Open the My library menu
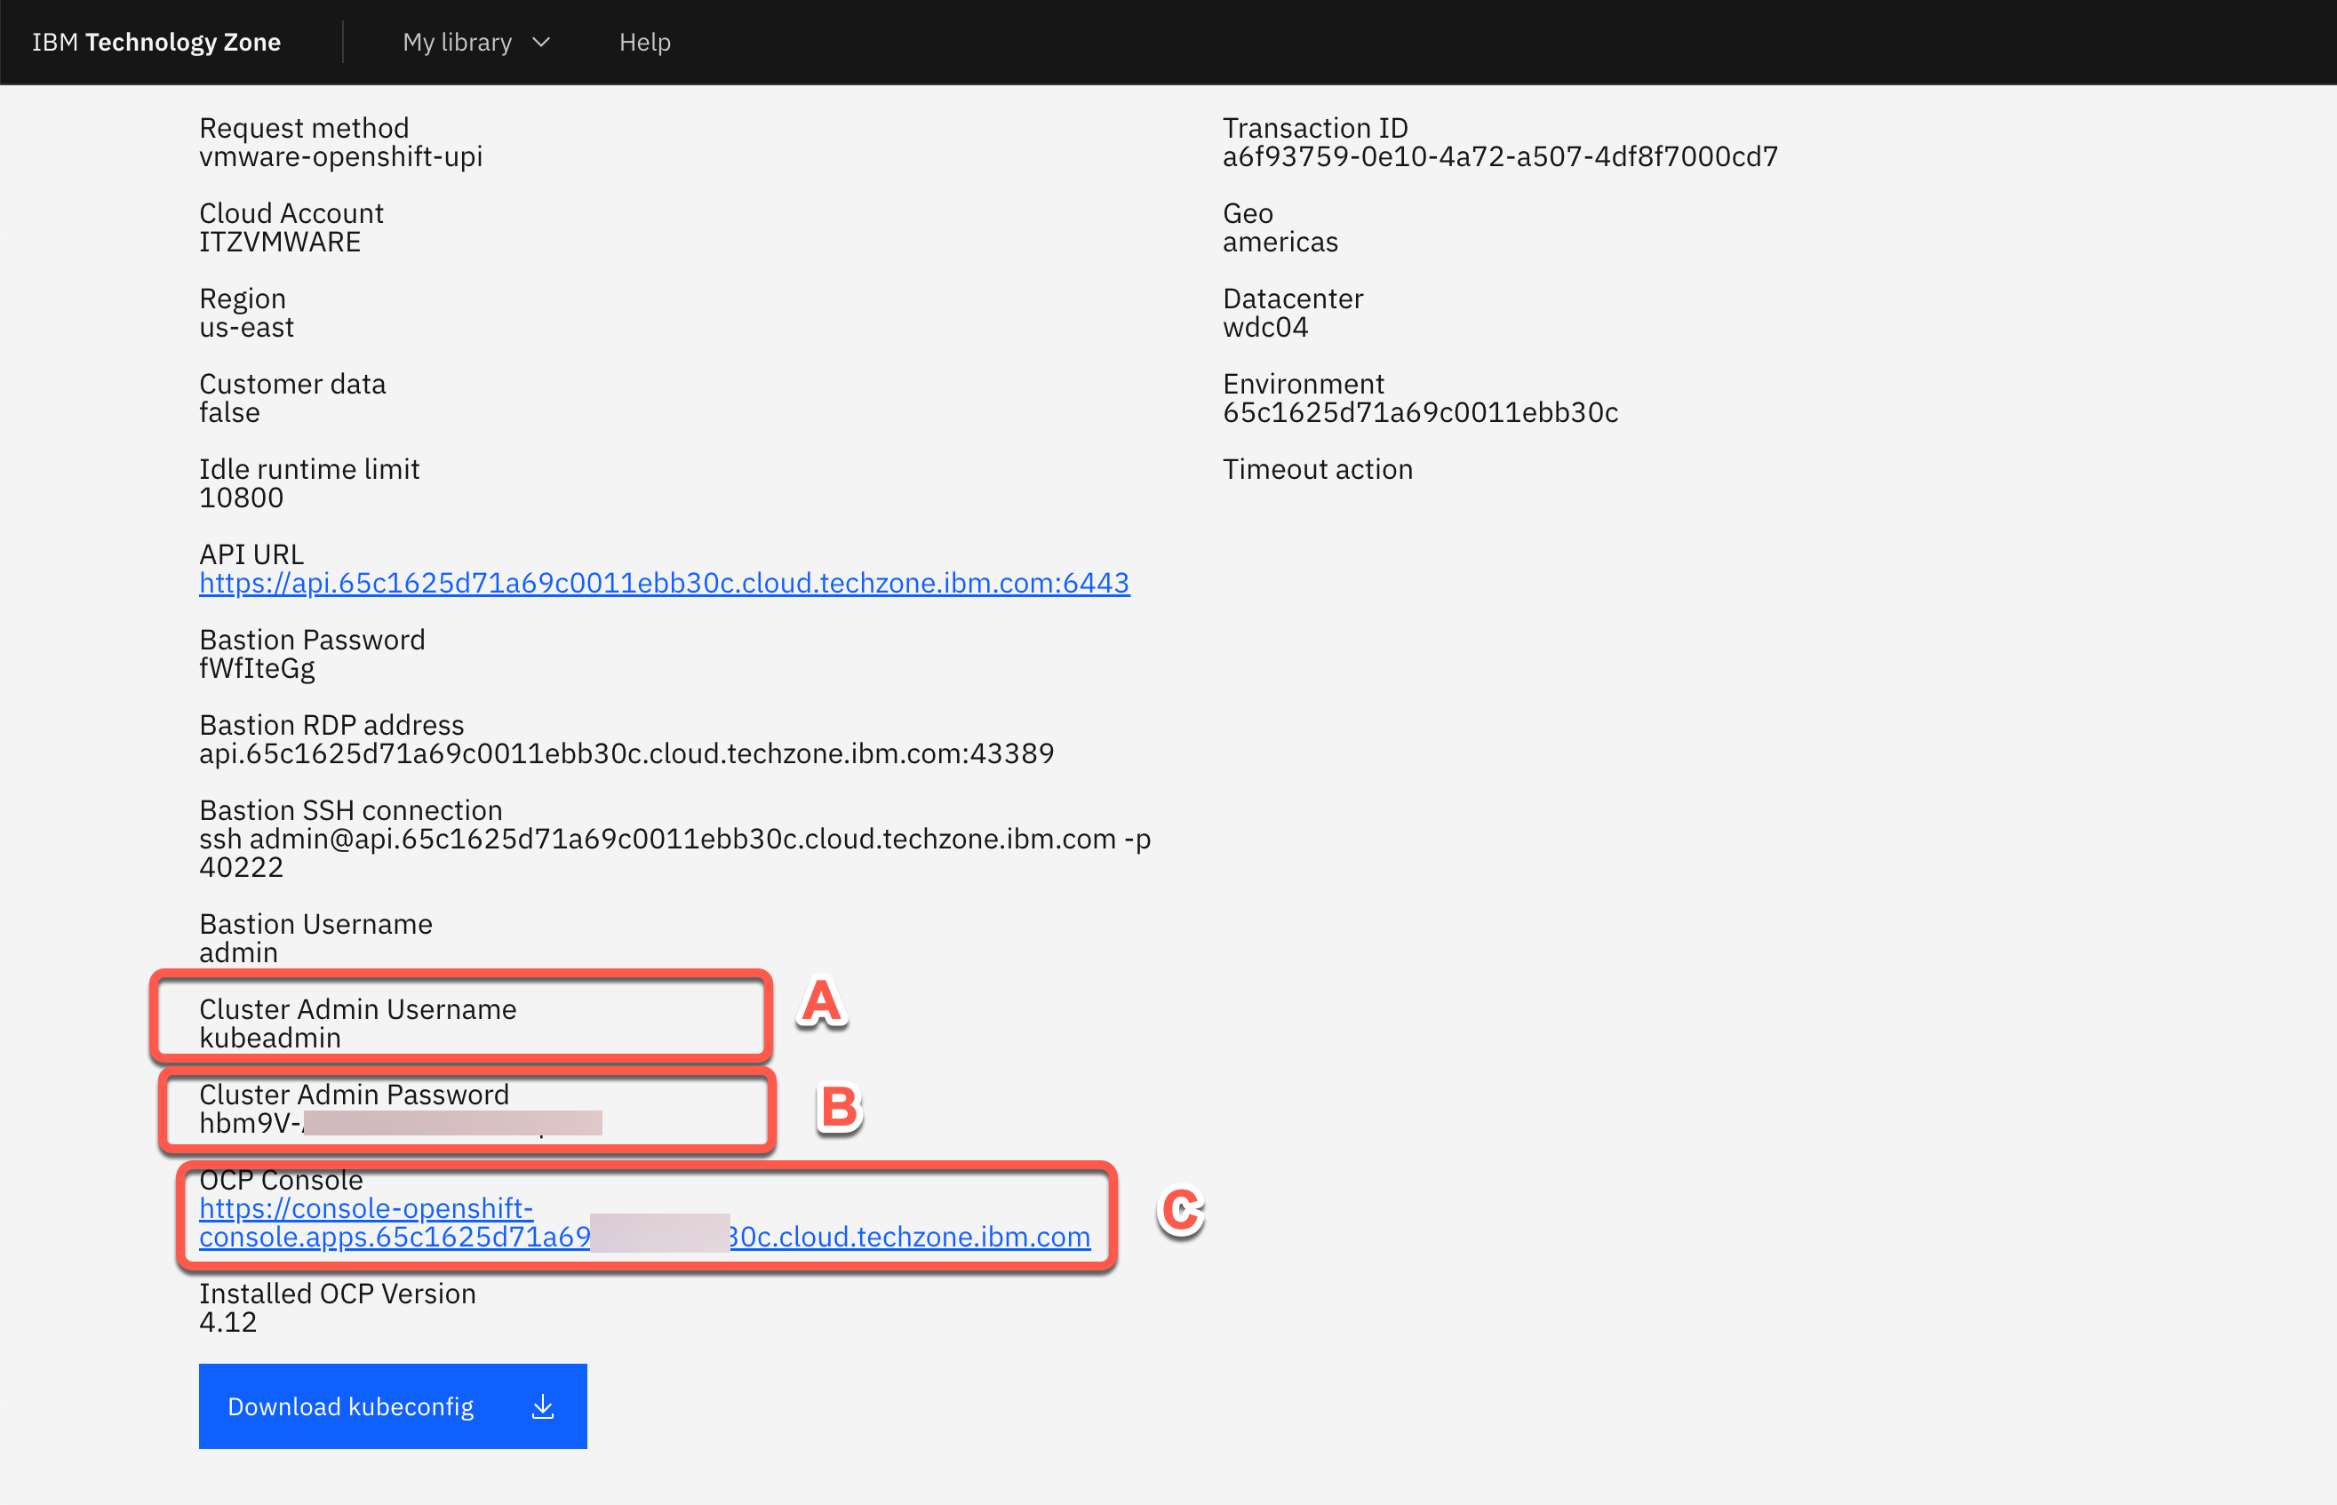 pyautogui.click(x=458, y=42)
